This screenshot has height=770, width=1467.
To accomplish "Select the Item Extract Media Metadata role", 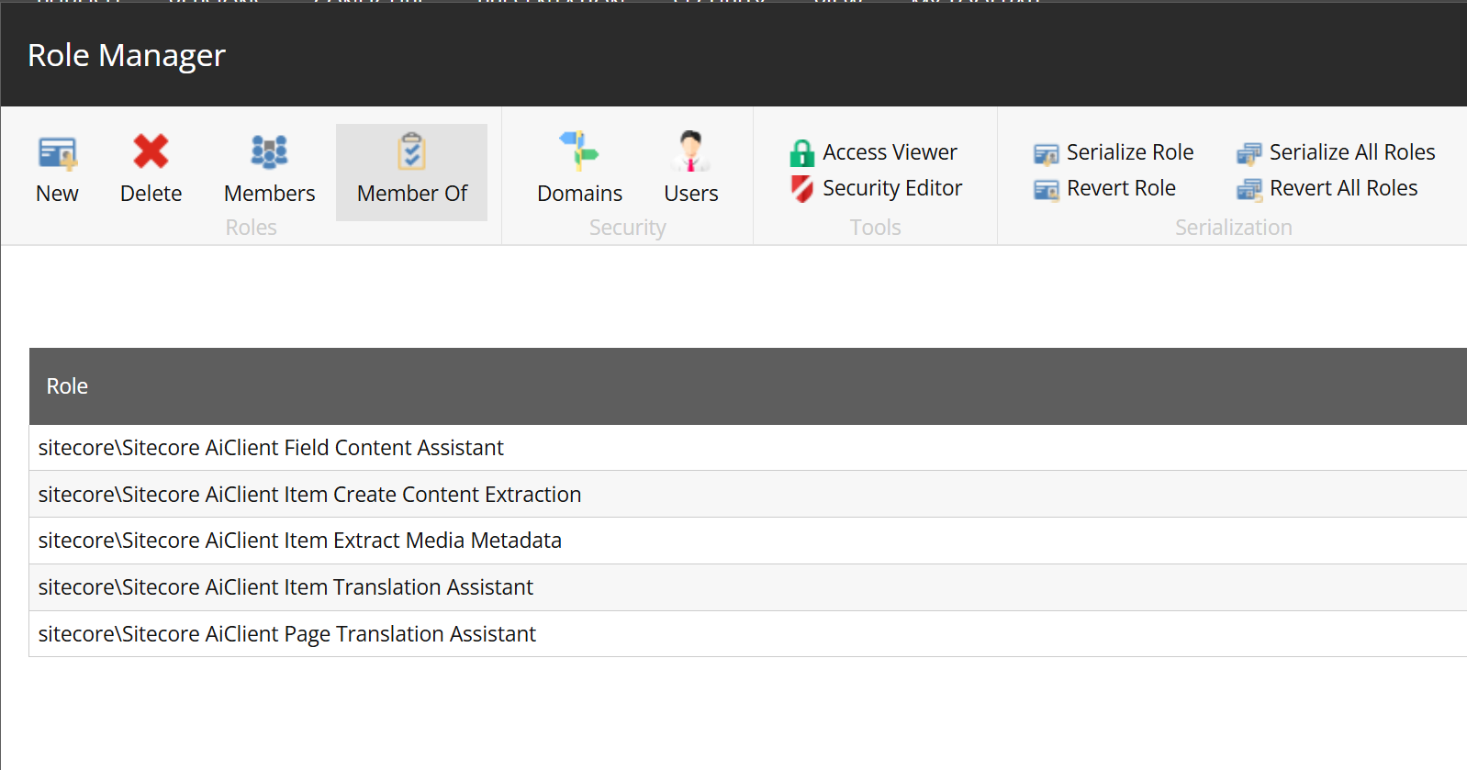I will click(299, 541).
